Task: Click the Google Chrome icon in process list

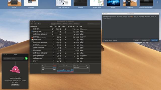Action: [x=32, y=39]
